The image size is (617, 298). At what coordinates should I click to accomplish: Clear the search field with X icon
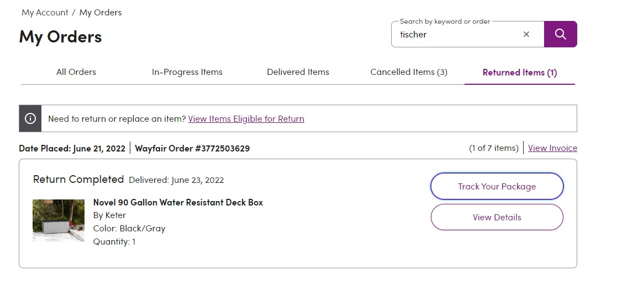pos(526,34)
